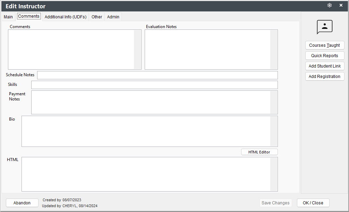
Task: Click the Save Changes button
Action: click(x=275, y=203)
